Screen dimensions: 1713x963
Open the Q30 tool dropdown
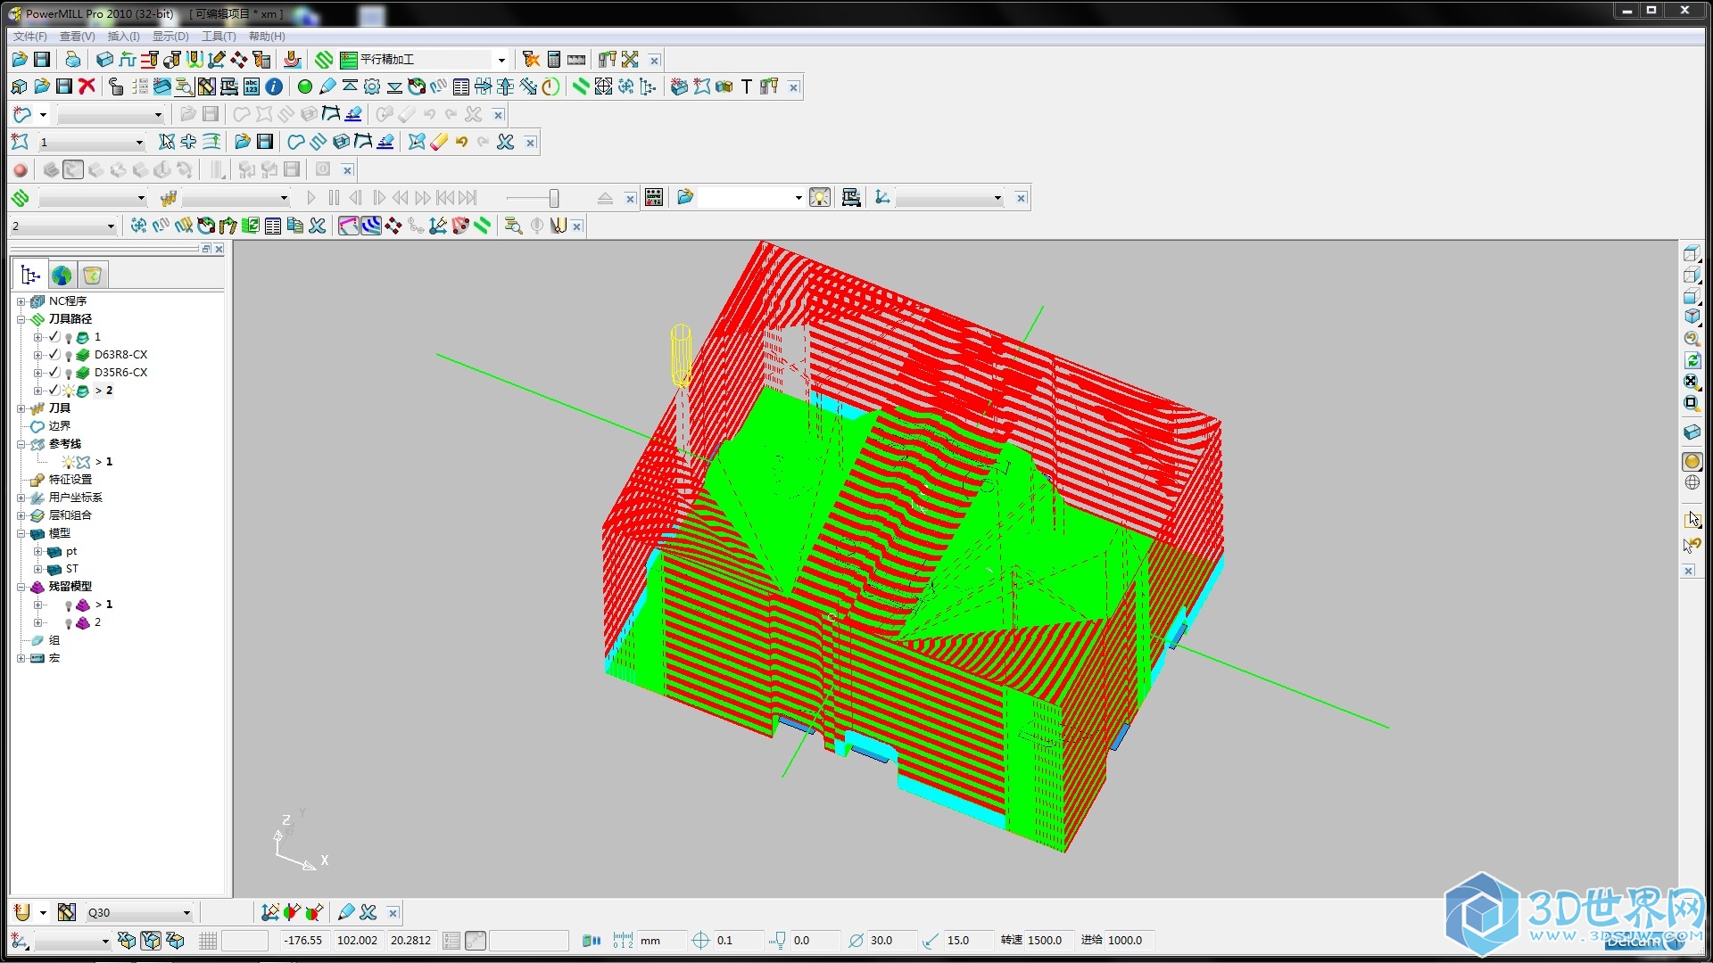pyautogui.click(x=186, y=913)
